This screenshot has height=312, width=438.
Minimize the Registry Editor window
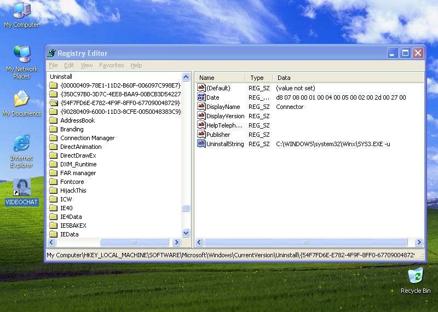pos(392,53)
